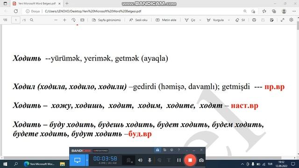Screen dimensions: 299x168
Task: Fit PDF page to width
Action: point(82,20)
